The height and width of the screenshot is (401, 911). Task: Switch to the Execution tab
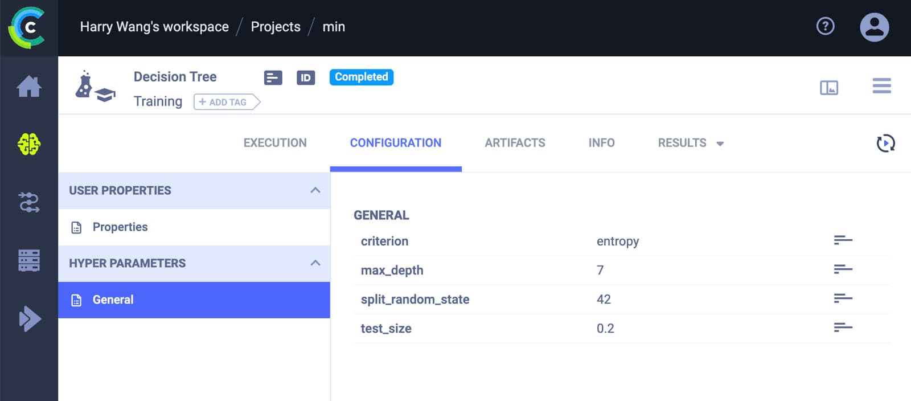click(275, 143)
